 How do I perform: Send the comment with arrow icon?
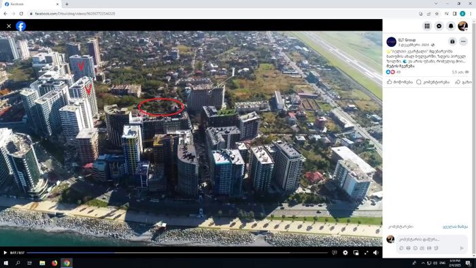point(462,248)
